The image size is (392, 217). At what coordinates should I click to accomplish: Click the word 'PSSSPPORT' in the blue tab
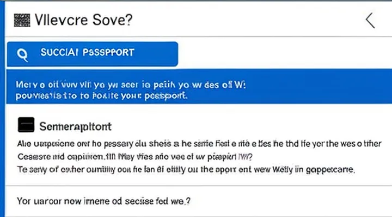point(108,53)
